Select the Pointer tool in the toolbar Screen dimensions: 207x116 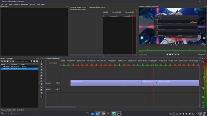point(41,61)
